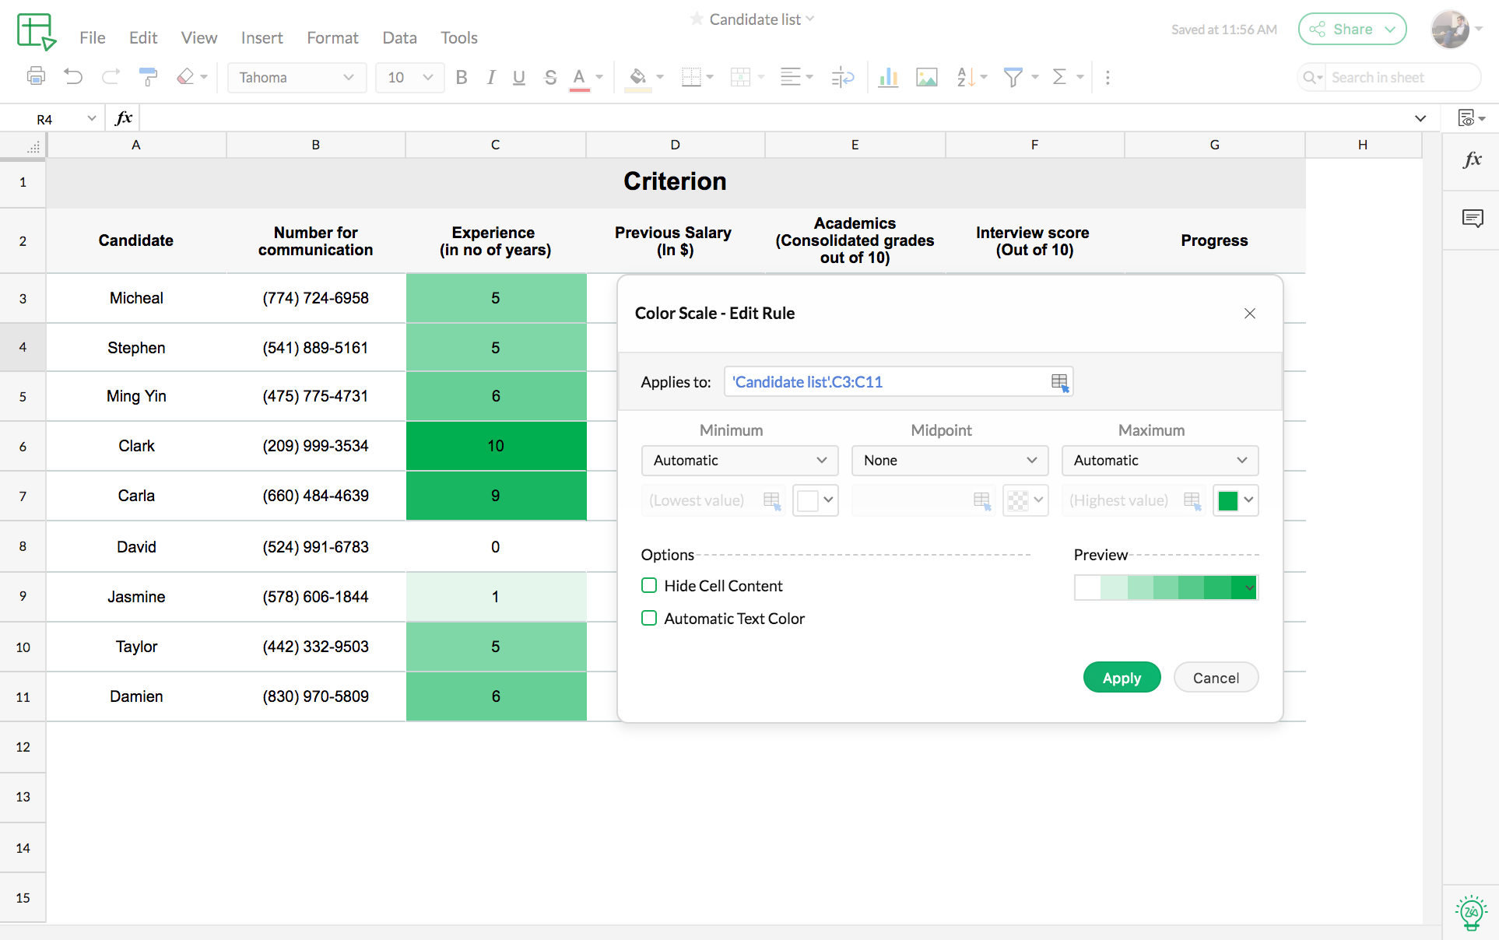The image size is (1499, 940).
Task: Click the strikethrough formatting icon
Action: point(548,77)
